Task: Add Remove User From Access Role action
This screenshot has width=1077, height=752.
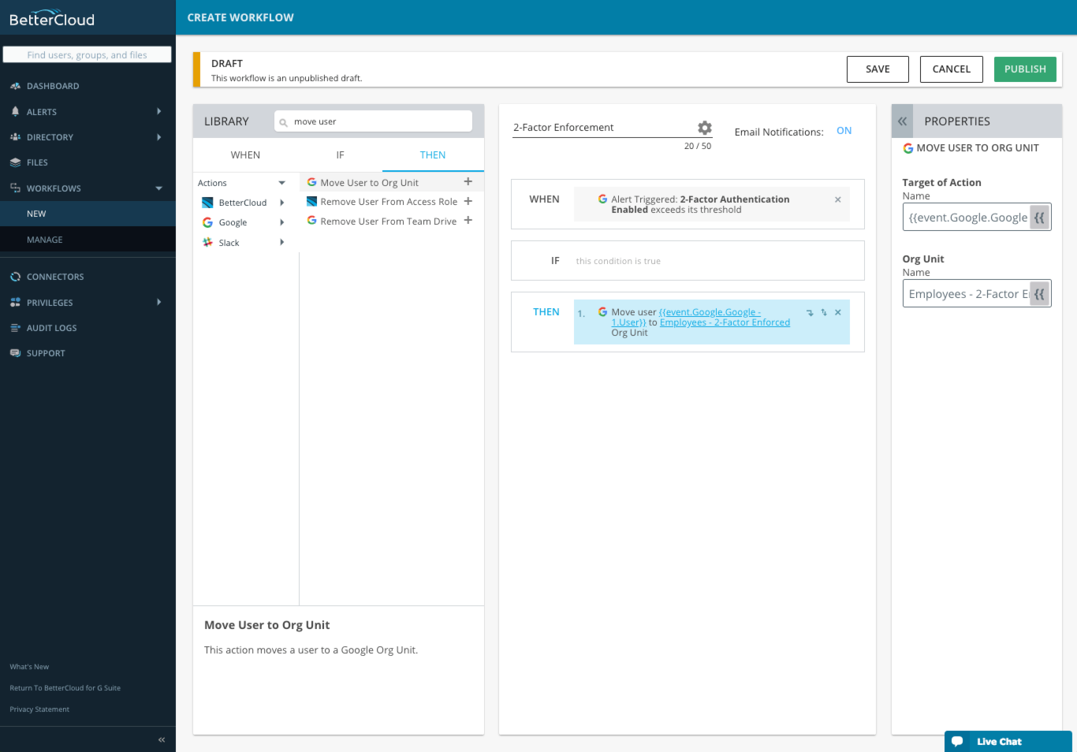Action: click(468, 201)
